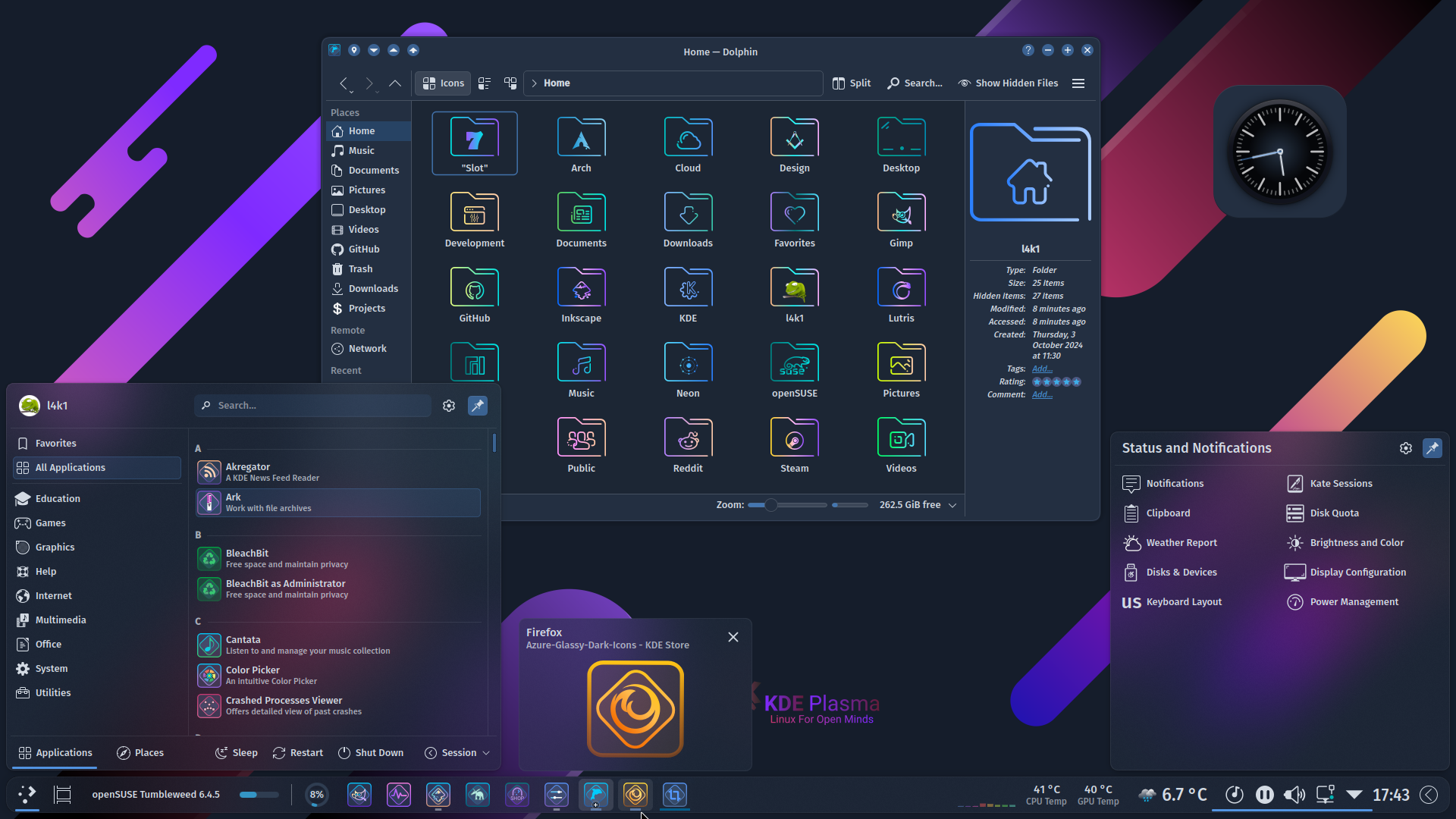Toggle the pin on application launcher
This screenshot has height=819, width=1456.
[478, 406]
